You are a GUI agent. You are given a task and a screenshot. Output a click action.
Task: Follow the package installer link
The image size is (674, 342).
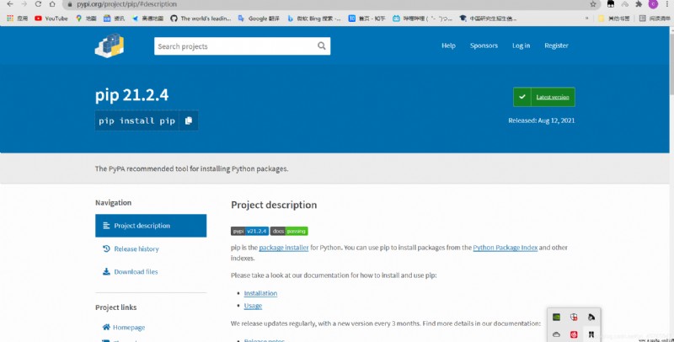pyautogui.click(x=284, y=248)
